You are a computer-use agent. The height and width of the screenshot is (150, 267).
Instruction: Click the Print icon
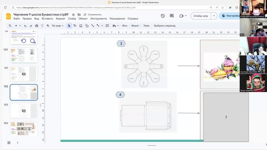37,26
